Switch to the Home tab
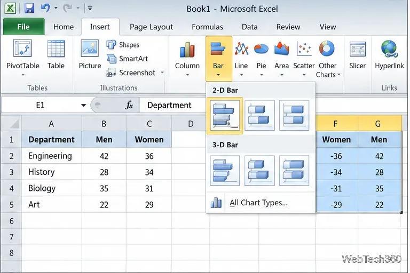410x273 pixels. 64,27
